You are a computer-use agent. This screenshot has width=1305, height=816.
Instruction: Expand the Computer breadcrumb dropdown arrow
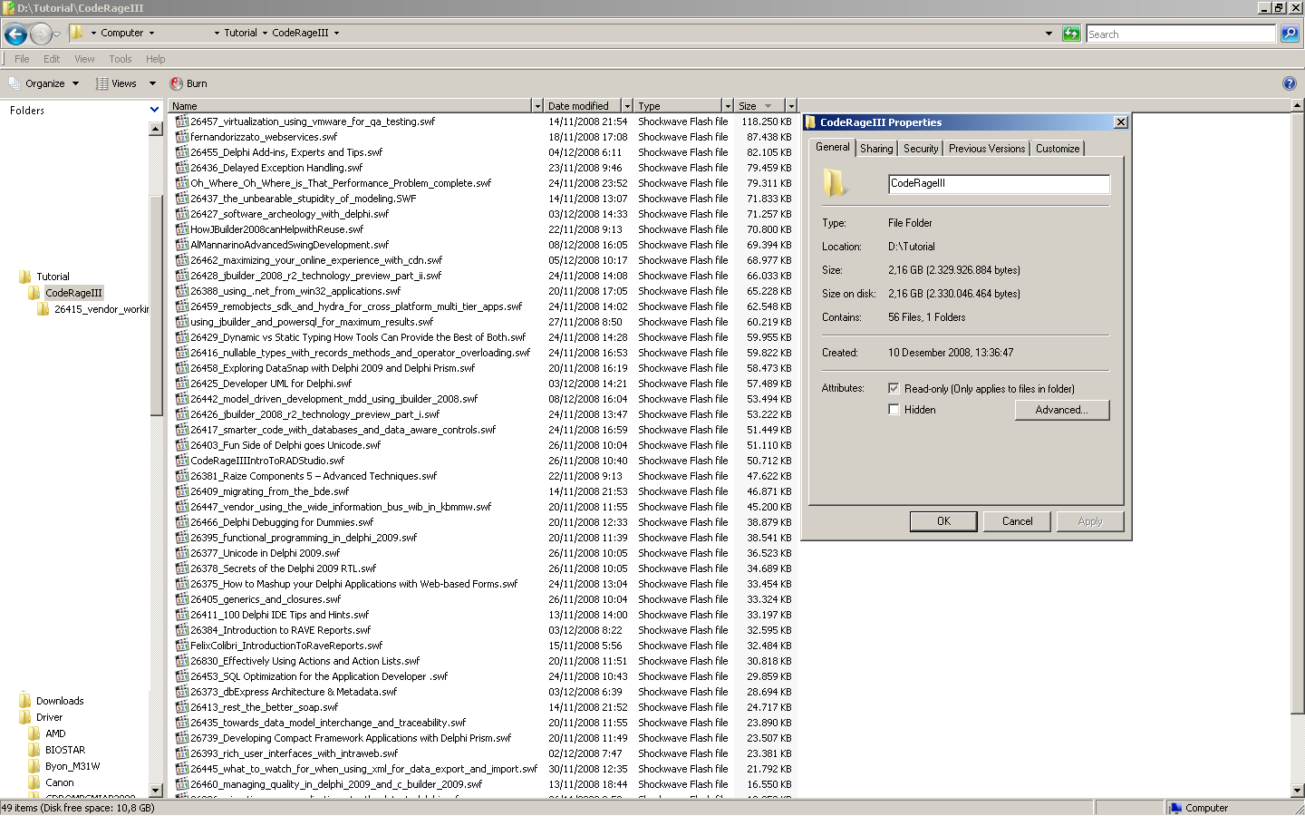(x=151, y=33)
